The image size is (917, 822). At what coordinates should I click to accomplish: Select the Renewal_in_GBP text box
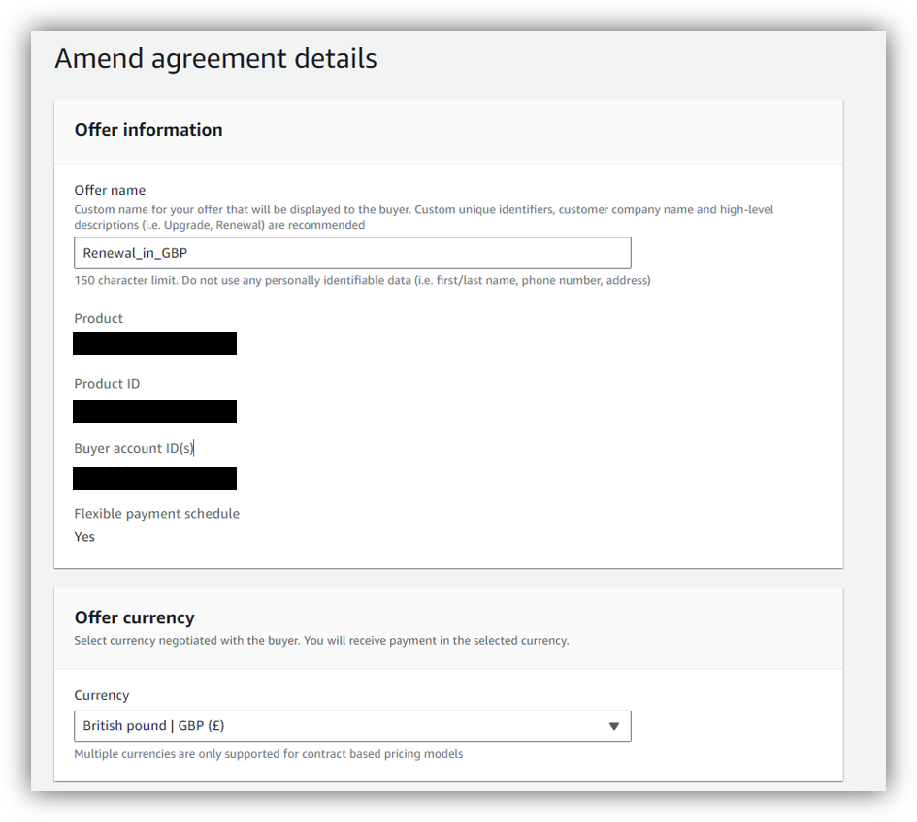pos(352,252)
